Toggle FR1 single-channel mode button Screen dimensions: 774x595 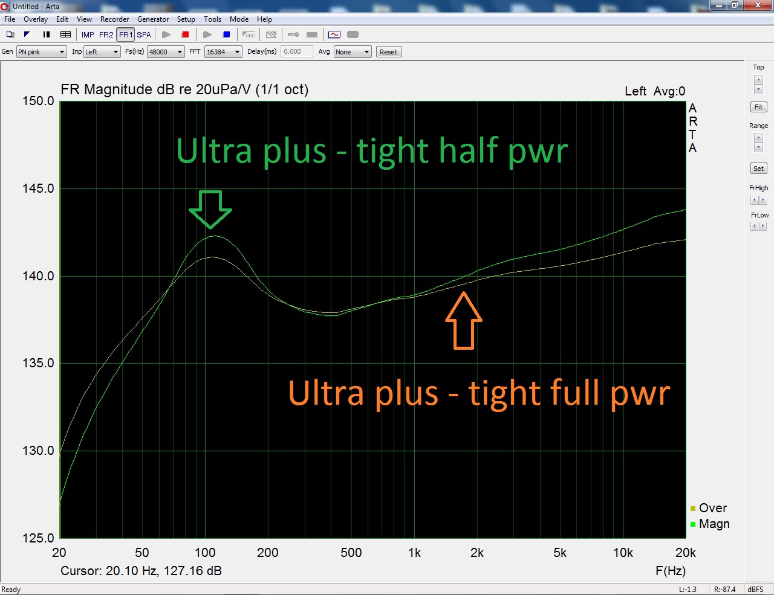coord(126,34)
